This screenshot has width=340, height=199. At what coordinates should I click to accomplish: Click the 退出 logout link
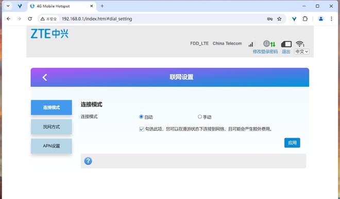(286, 51)
